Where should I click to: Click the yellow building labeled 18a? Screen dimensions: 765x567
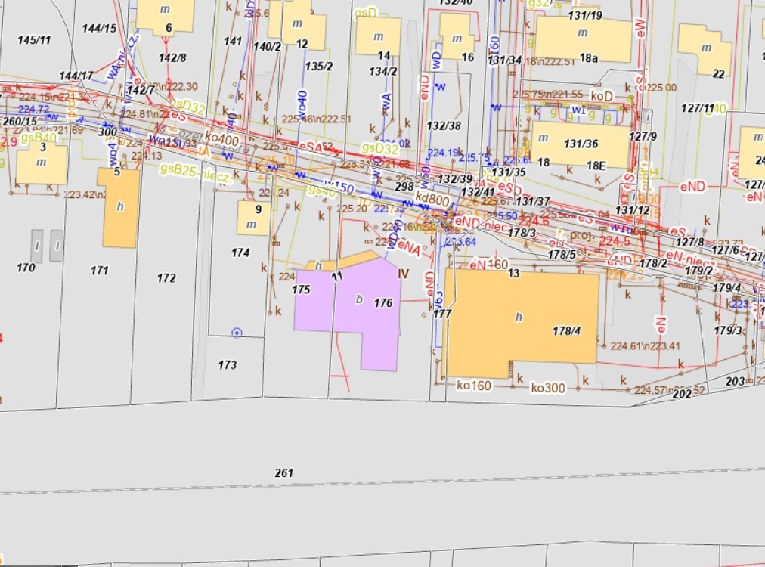pyautogui.click(x=583, y=38)
